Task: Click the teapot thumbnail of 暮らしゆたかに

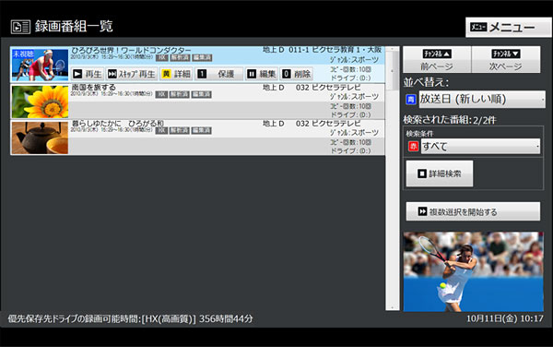Action: point(40,138)
